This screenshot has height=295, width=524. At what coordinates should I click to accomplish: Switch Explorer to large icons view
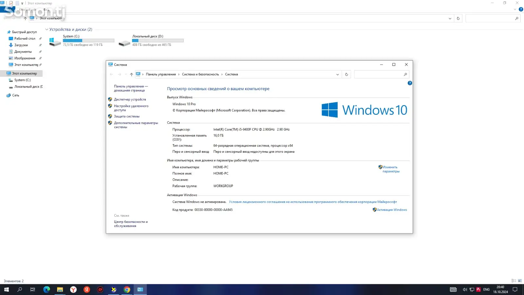click(520, 281)
